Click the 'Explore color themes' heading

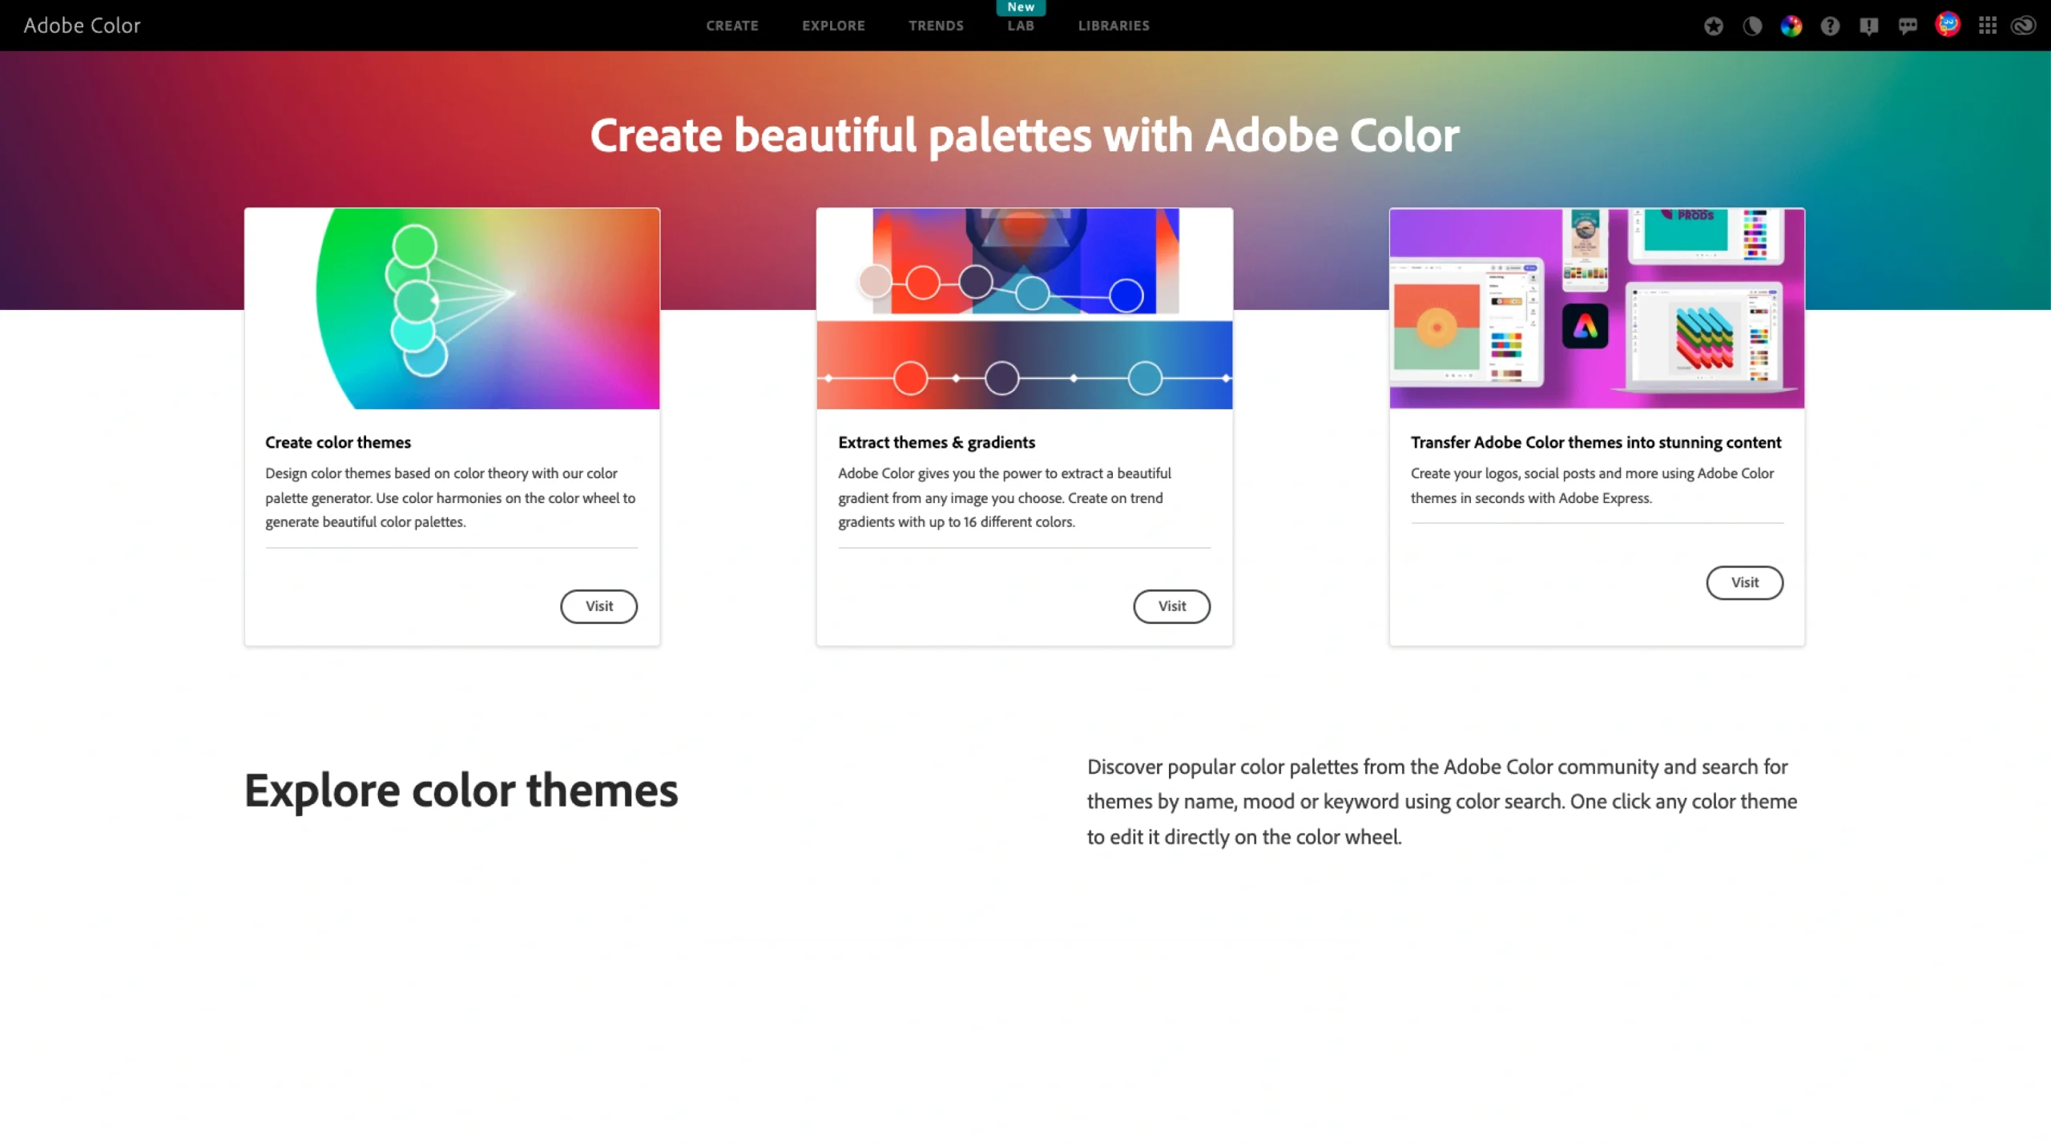click(x=461, y=791)
